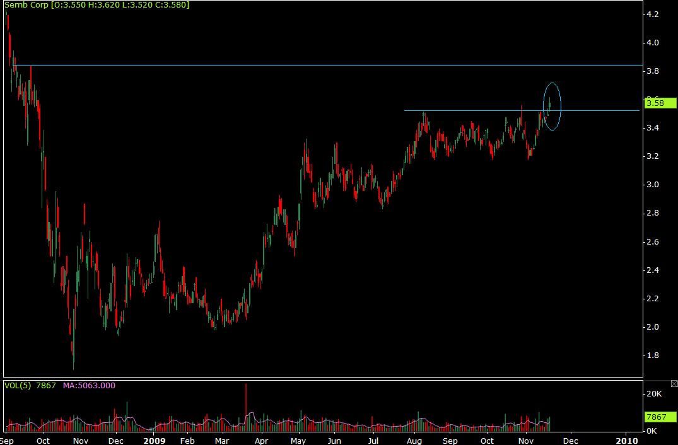Click the 2009 label on the date axis
The width and height of the screenshot is (678, 445).
point(155,441)
